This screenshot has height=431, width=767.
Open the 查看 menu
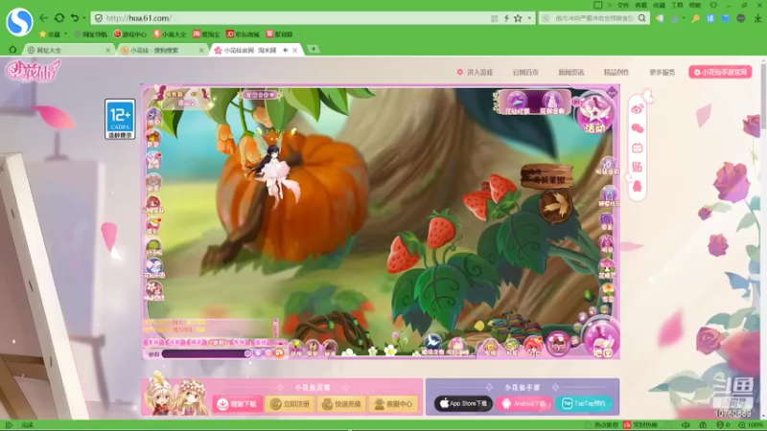[x=640, y=5]
